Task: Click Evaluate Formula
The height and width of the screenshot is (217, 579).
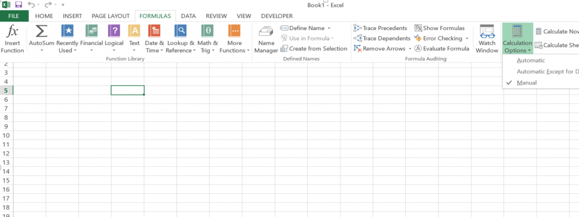Action: 442,49
